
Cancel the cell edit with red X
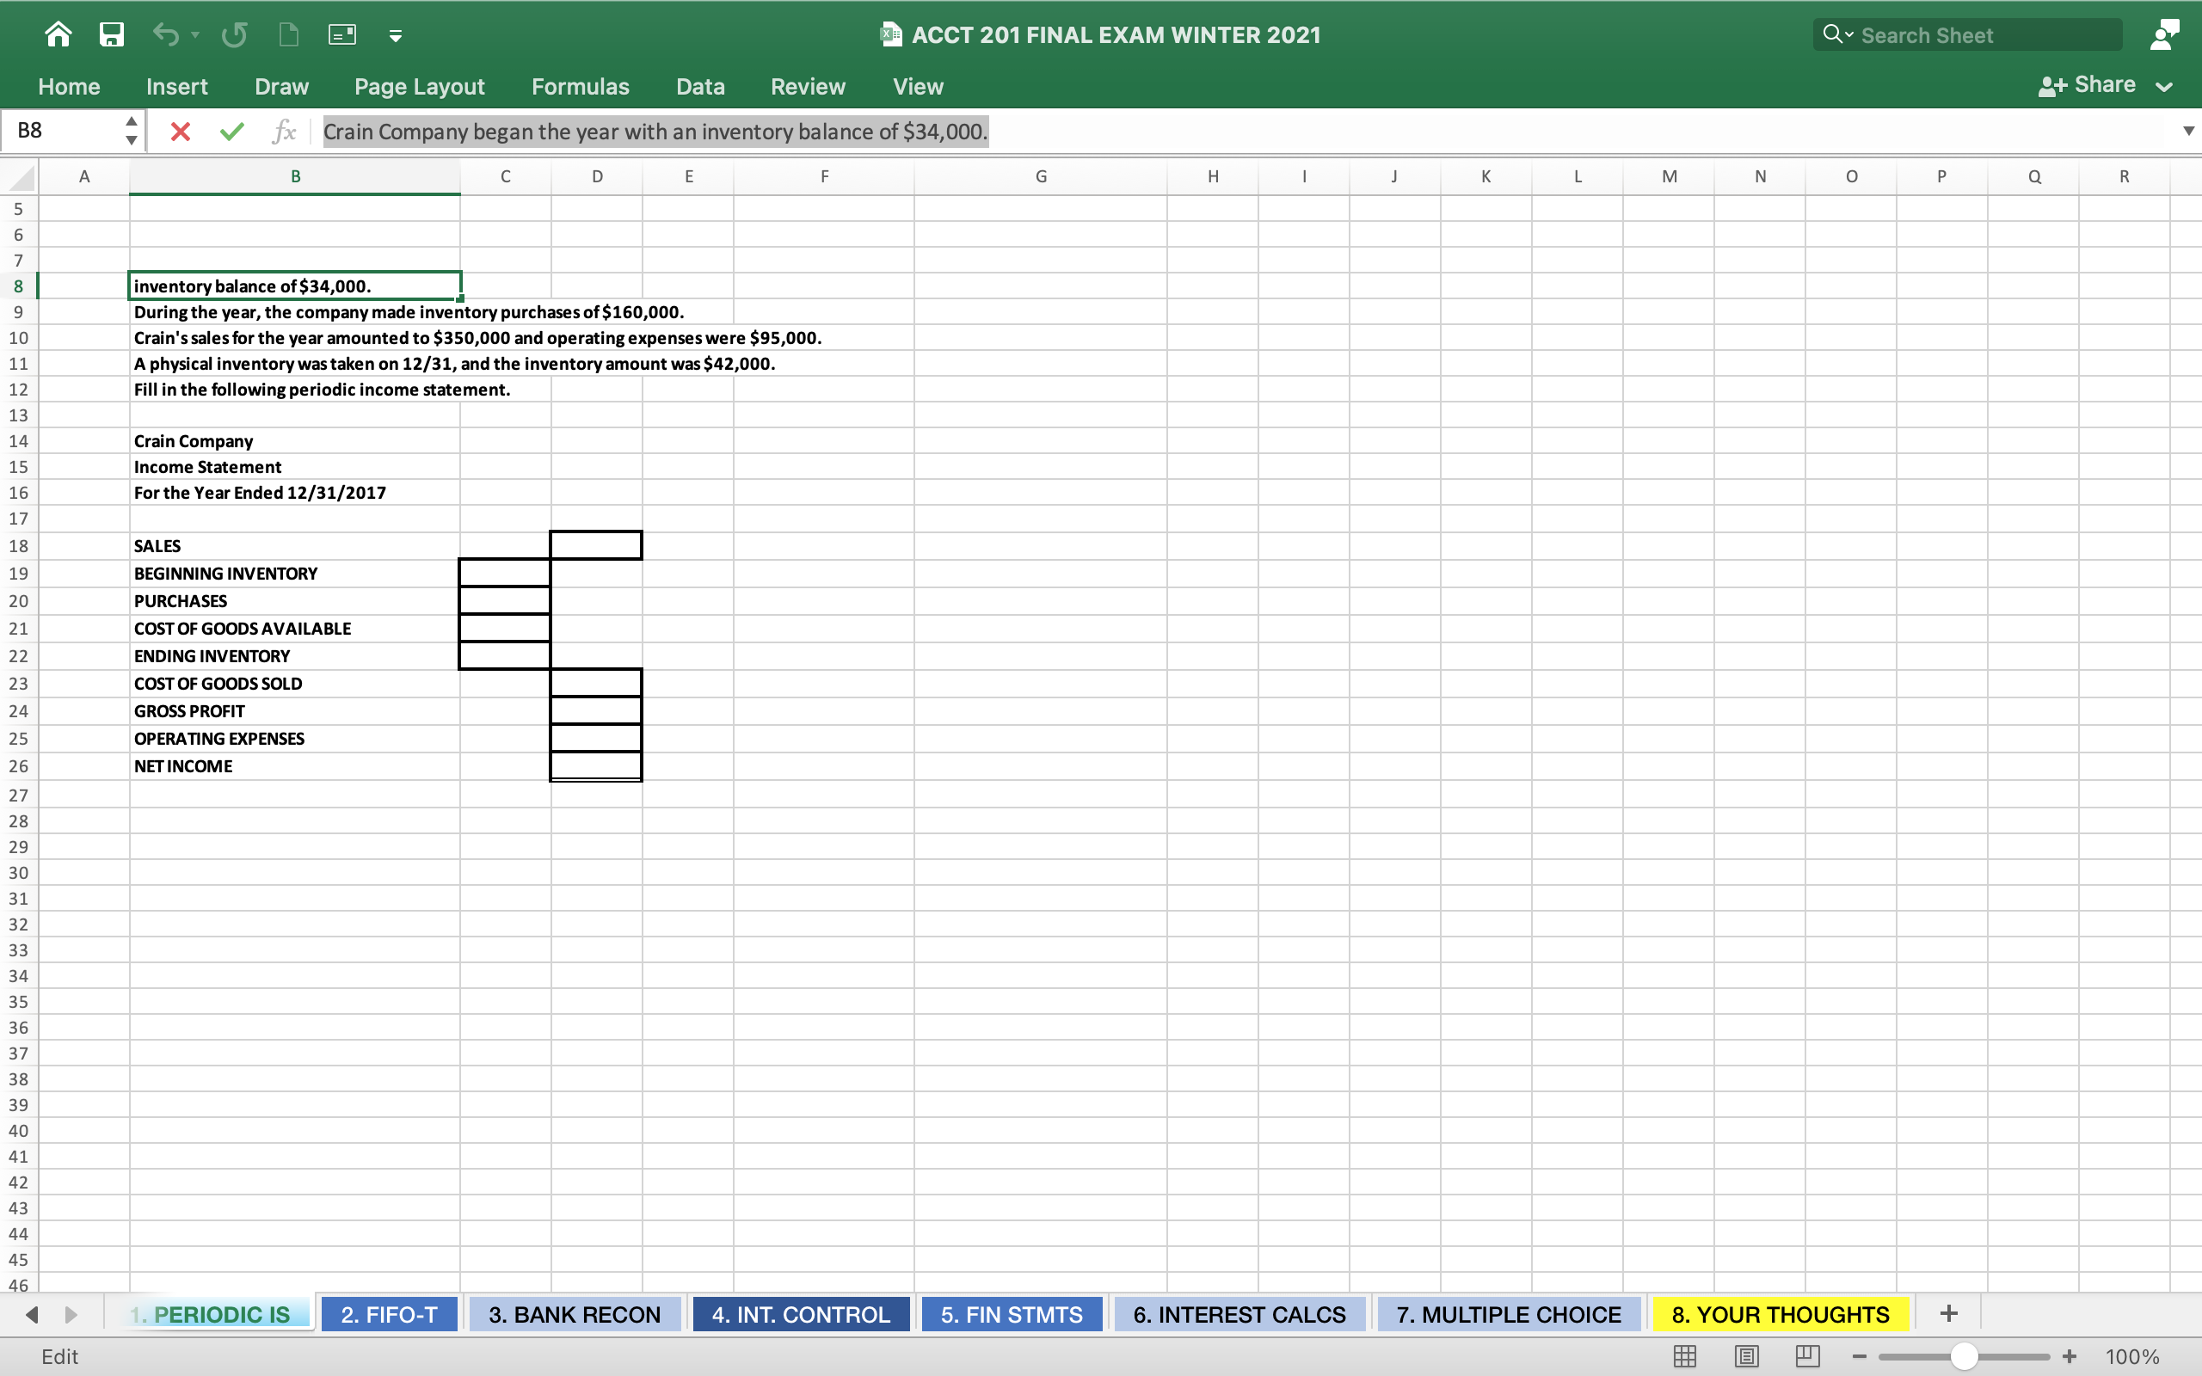pyautogui.click(x=180, y=132)
